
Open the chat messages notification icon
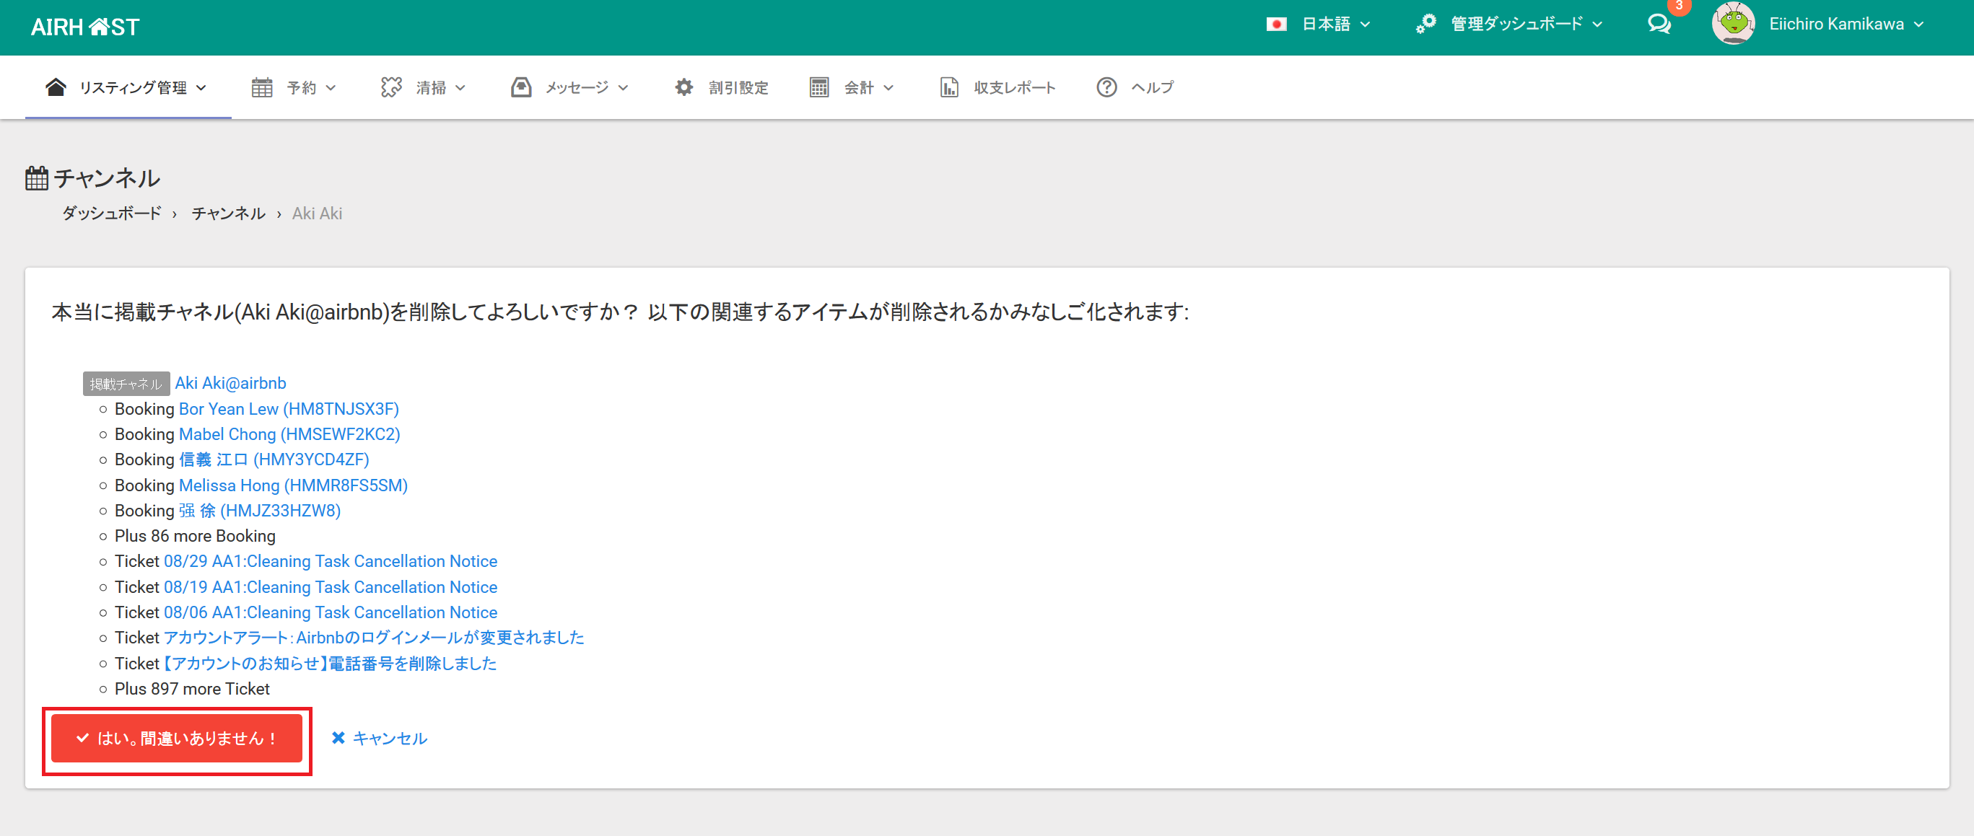1659,25
